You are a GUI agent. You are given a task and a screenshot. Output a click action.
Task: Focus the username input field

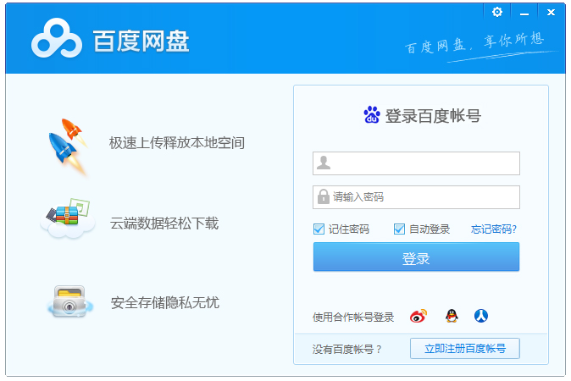416,163
